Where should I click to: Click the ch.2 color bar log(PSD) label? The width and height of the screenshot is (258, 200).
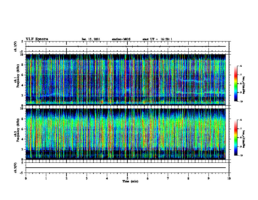tap(244, 139)
